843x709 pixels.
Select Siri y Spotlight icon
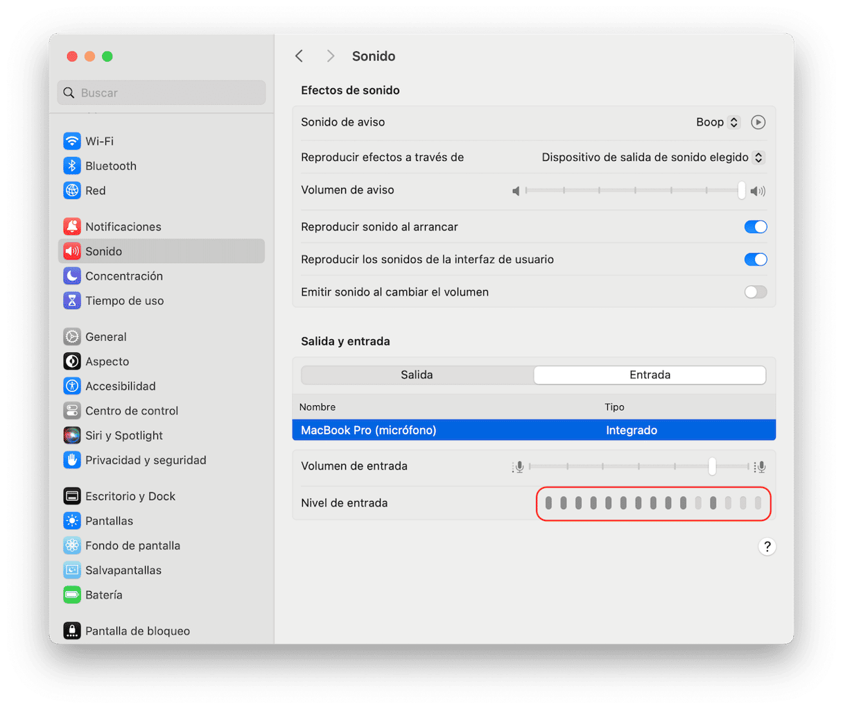pyautogui.click(x=72, y=436)
